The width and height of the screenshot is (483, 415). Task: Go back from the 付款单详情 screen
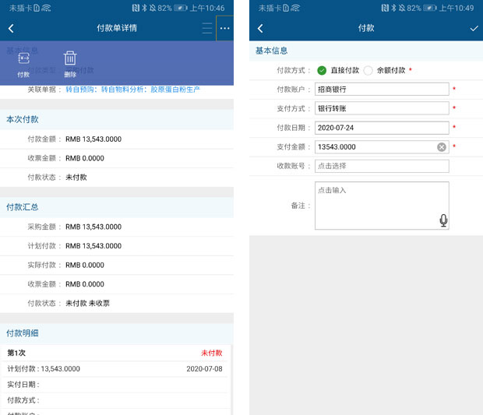[11, 28]
